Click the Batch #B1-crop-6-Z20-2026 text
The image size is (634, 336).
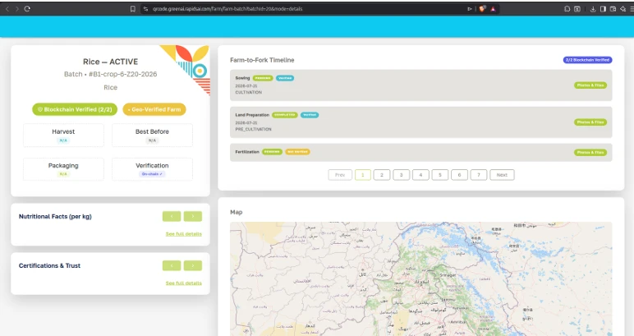(x=110, y=74)
